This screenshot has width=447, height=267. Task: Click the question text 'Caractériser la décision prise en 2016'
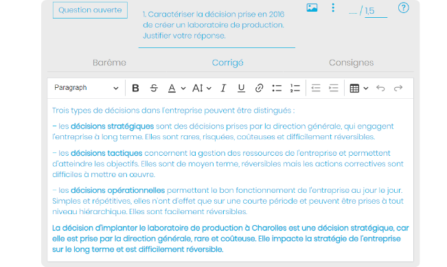tap(216, 14)
